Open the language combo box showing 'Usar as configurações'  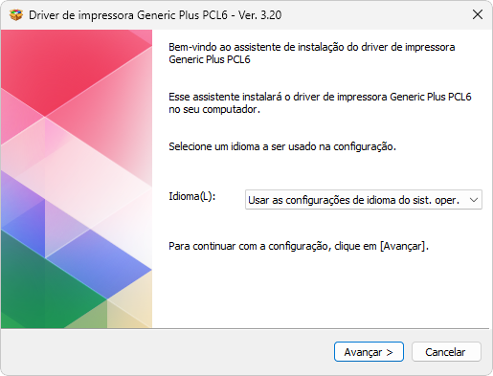(x=364, y=200)
